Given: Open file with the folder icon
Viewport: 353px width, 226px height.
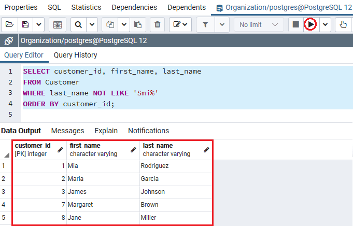Looking at the screenshot, I should (x=9, y=24).
